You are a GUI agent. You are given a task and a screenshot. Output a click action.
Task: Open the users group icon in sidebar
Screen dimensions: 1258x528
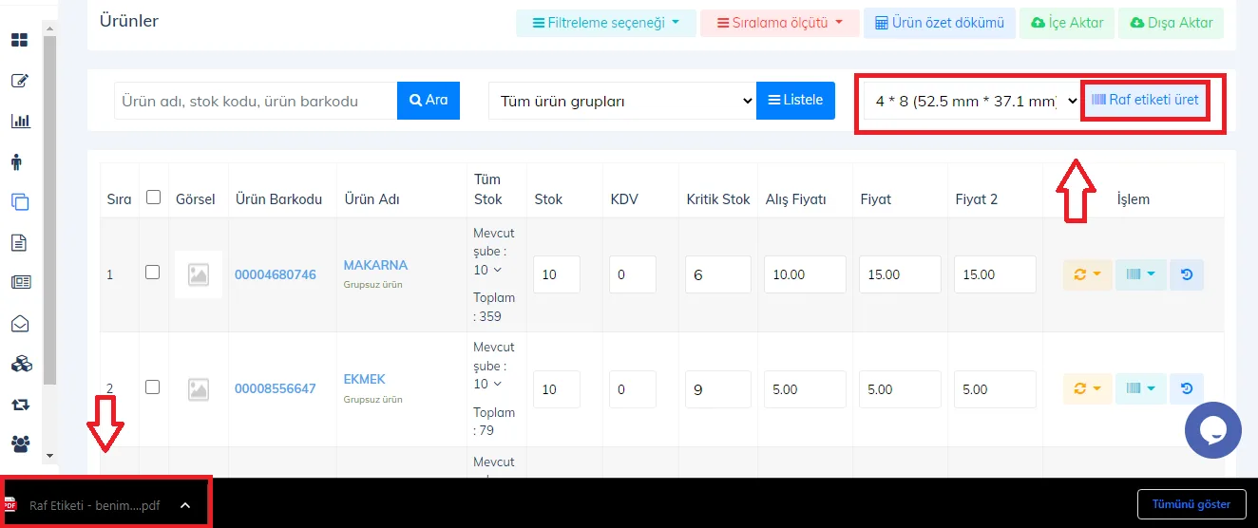point(19,443)
